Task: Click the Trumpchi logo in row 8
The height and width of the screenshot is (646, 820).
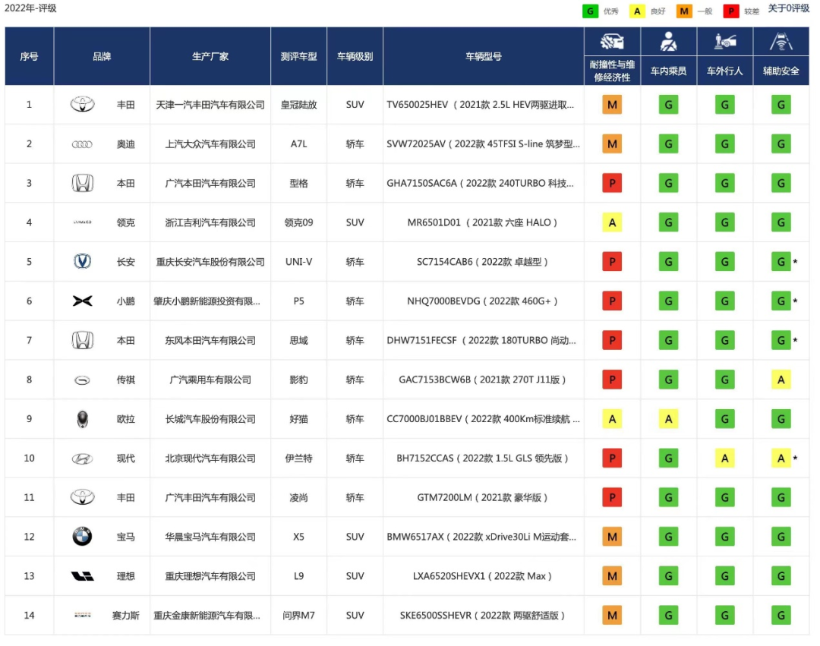Action: tap(82, 380)
